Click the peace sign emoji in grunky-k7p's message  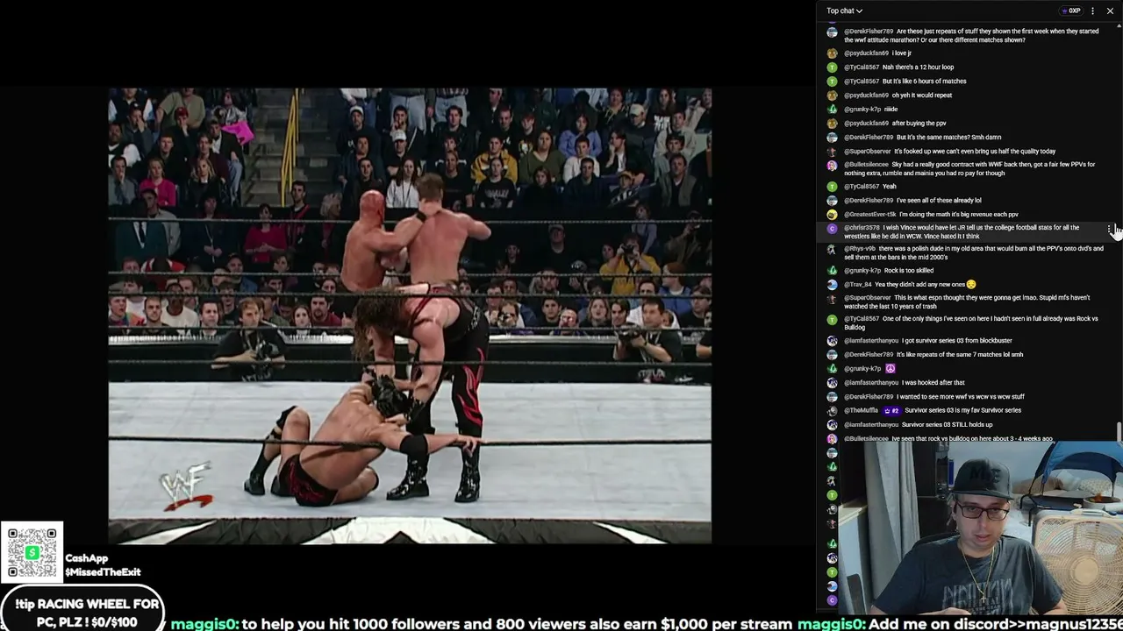point(890,369)
